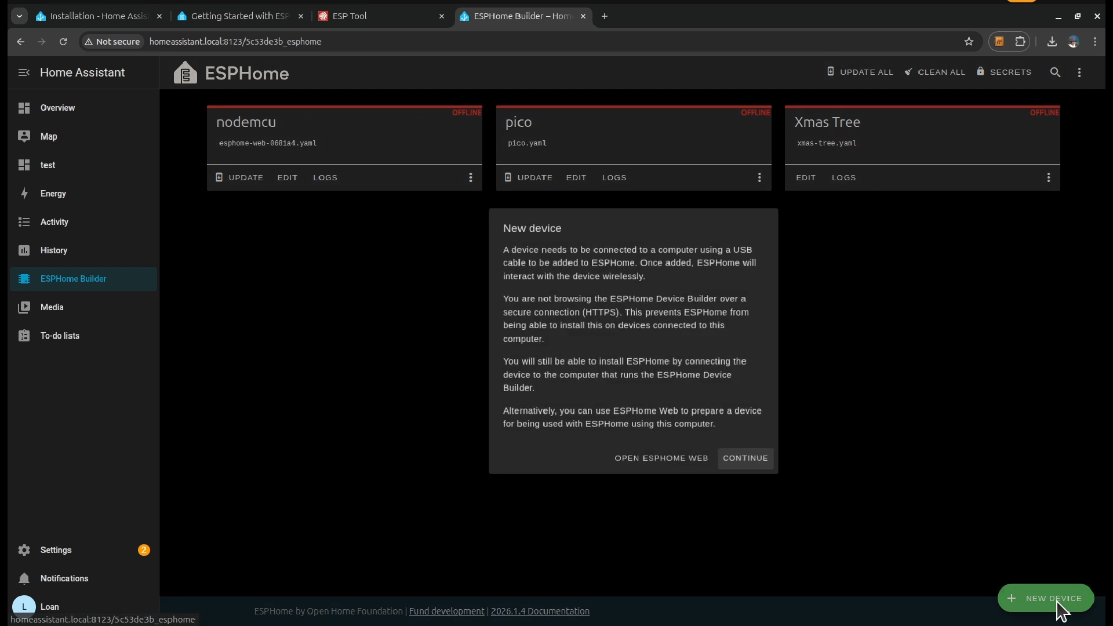1113x626 pixels.
Task: Open Overview dashboard in sidebar
Action: pyautogui.click(x=83, y=108)
